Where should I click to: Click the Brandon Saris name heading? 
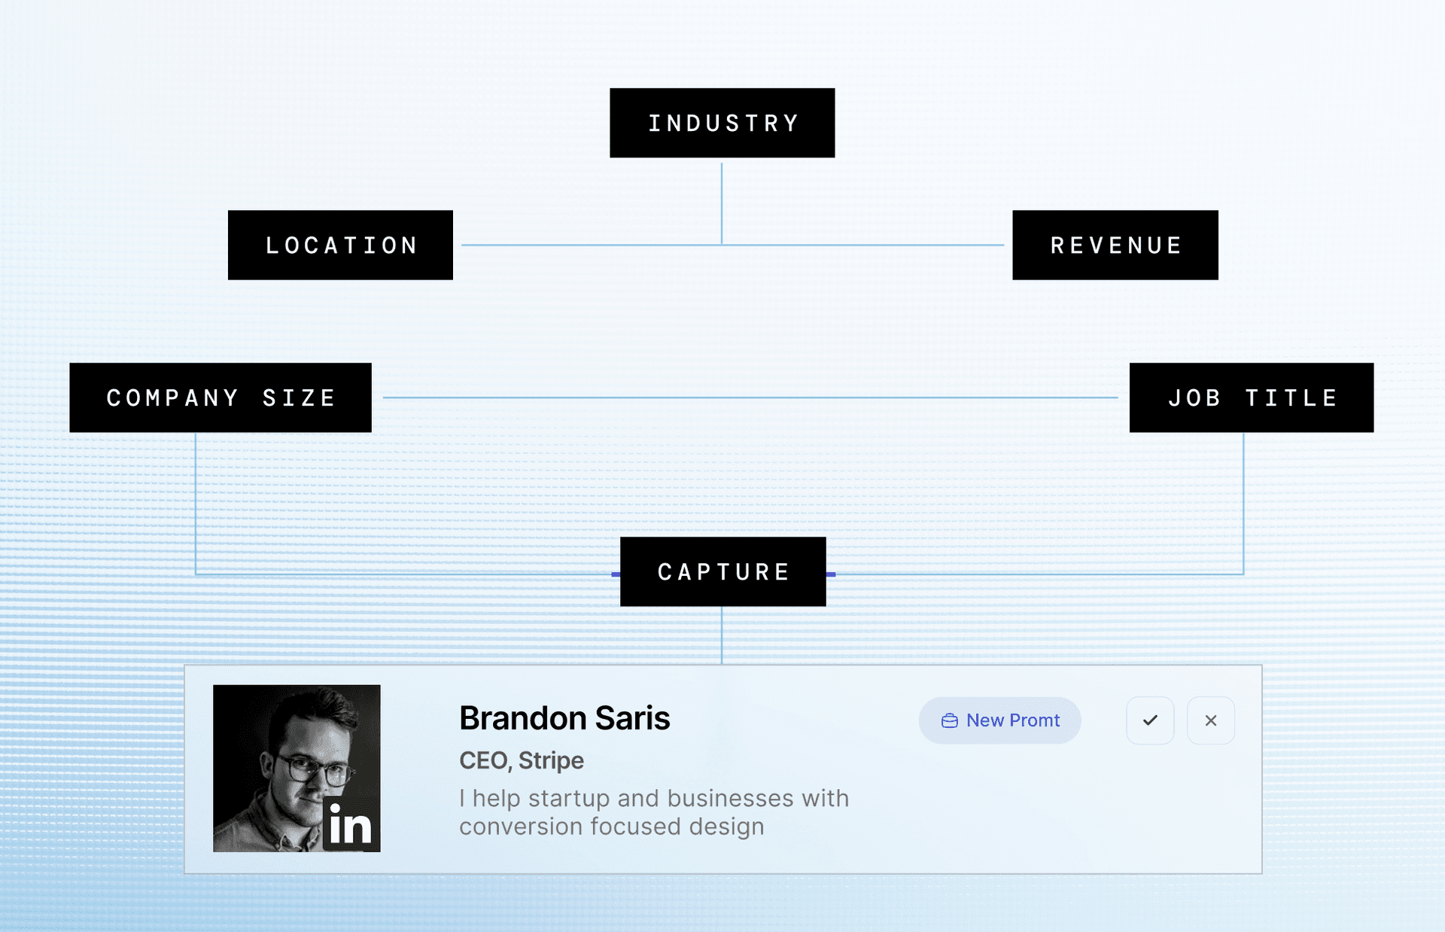pyautogui.click(x=564, y=718)
